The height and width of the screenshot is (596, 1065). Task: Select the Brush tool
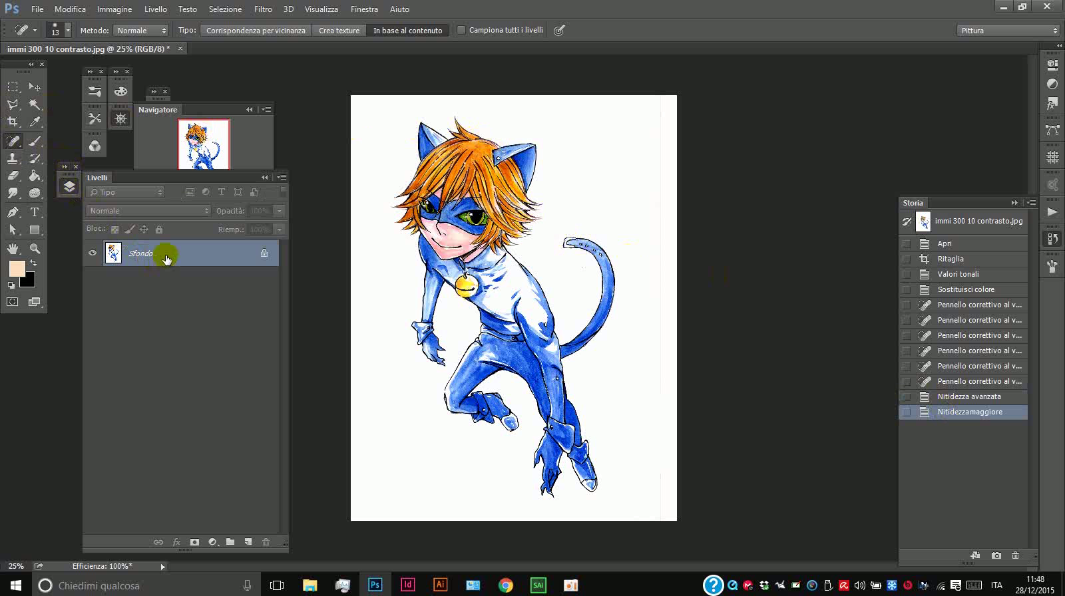coord(35,140)
